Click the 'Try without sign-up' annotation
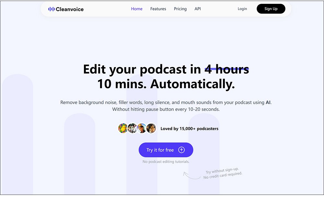The width and height of the screenshot is (324, 204). [223, 172]
